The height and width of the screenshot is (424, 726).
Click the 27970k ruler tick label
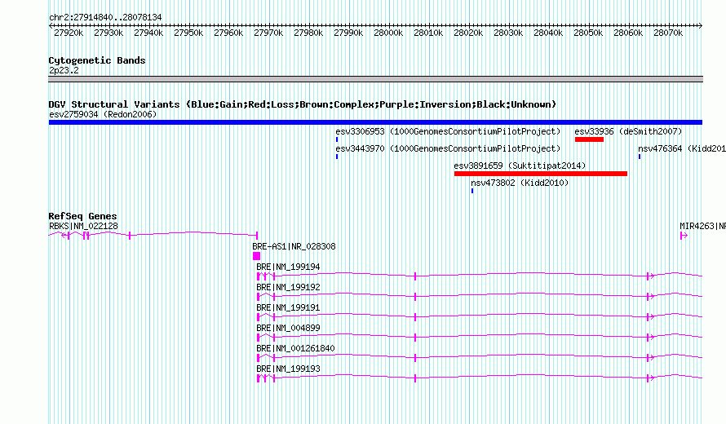268,33
